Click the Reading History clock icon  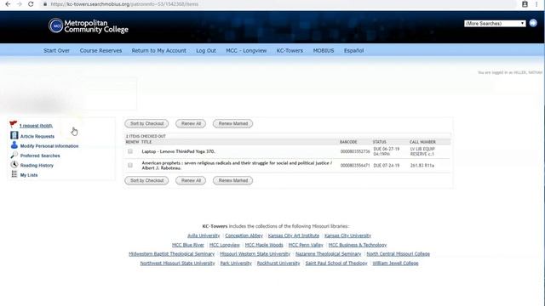(14, 164)
